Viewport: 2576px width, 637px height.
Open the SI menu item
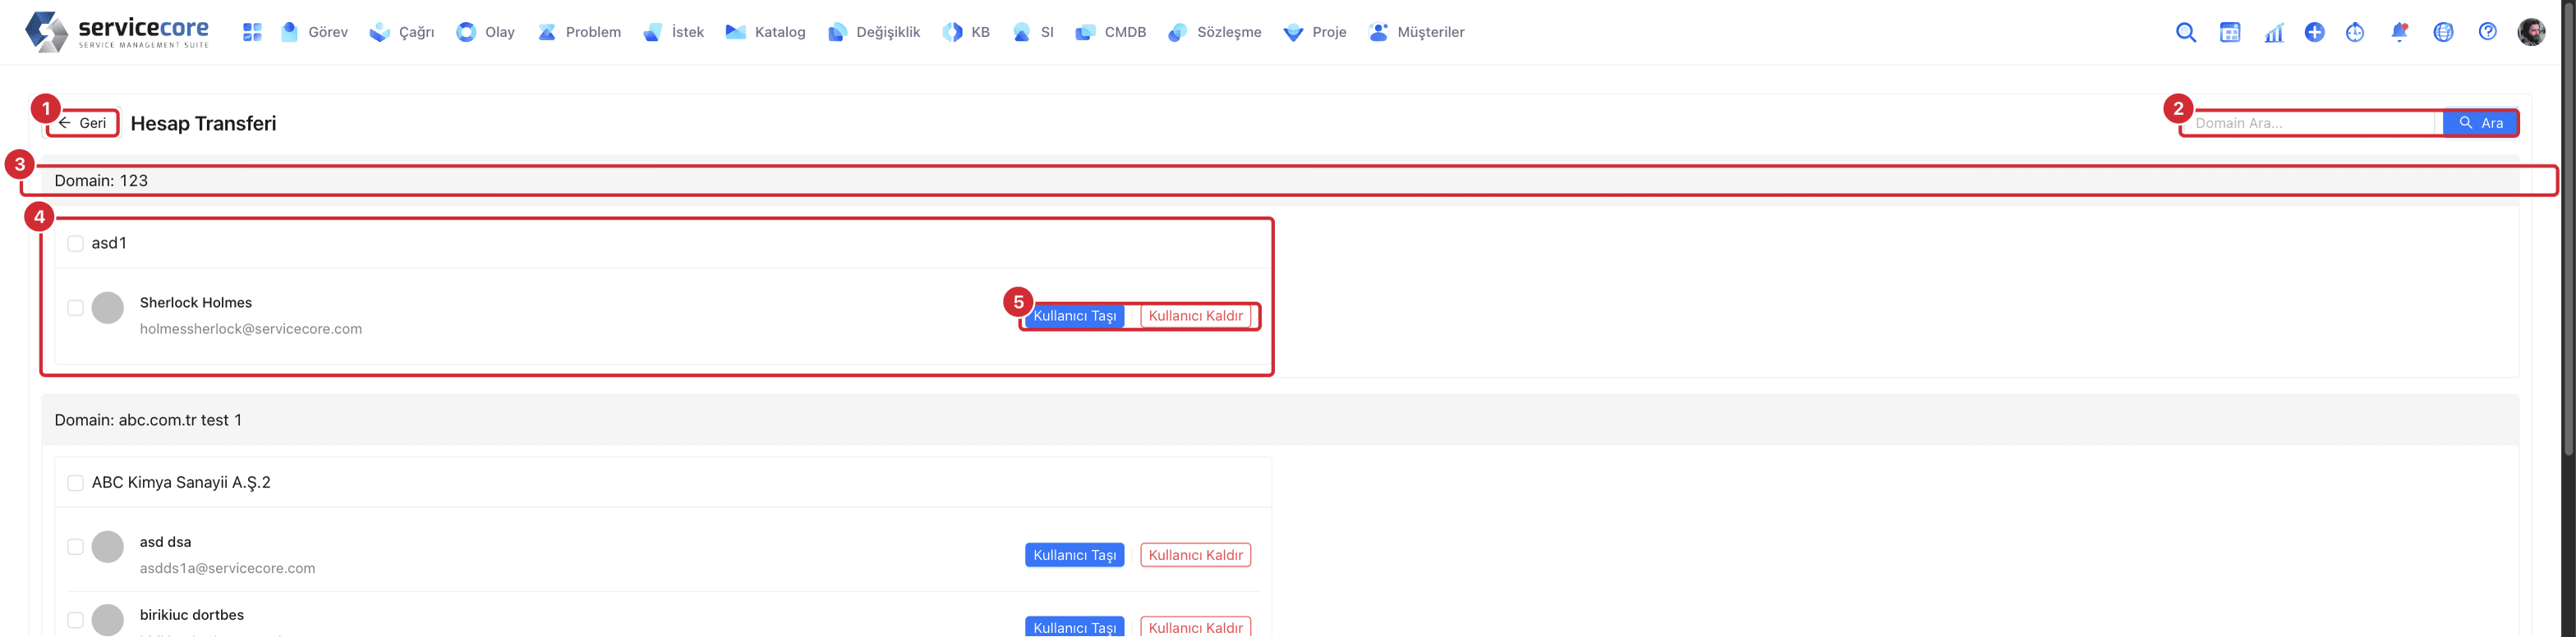click(x=1033, y=32)
